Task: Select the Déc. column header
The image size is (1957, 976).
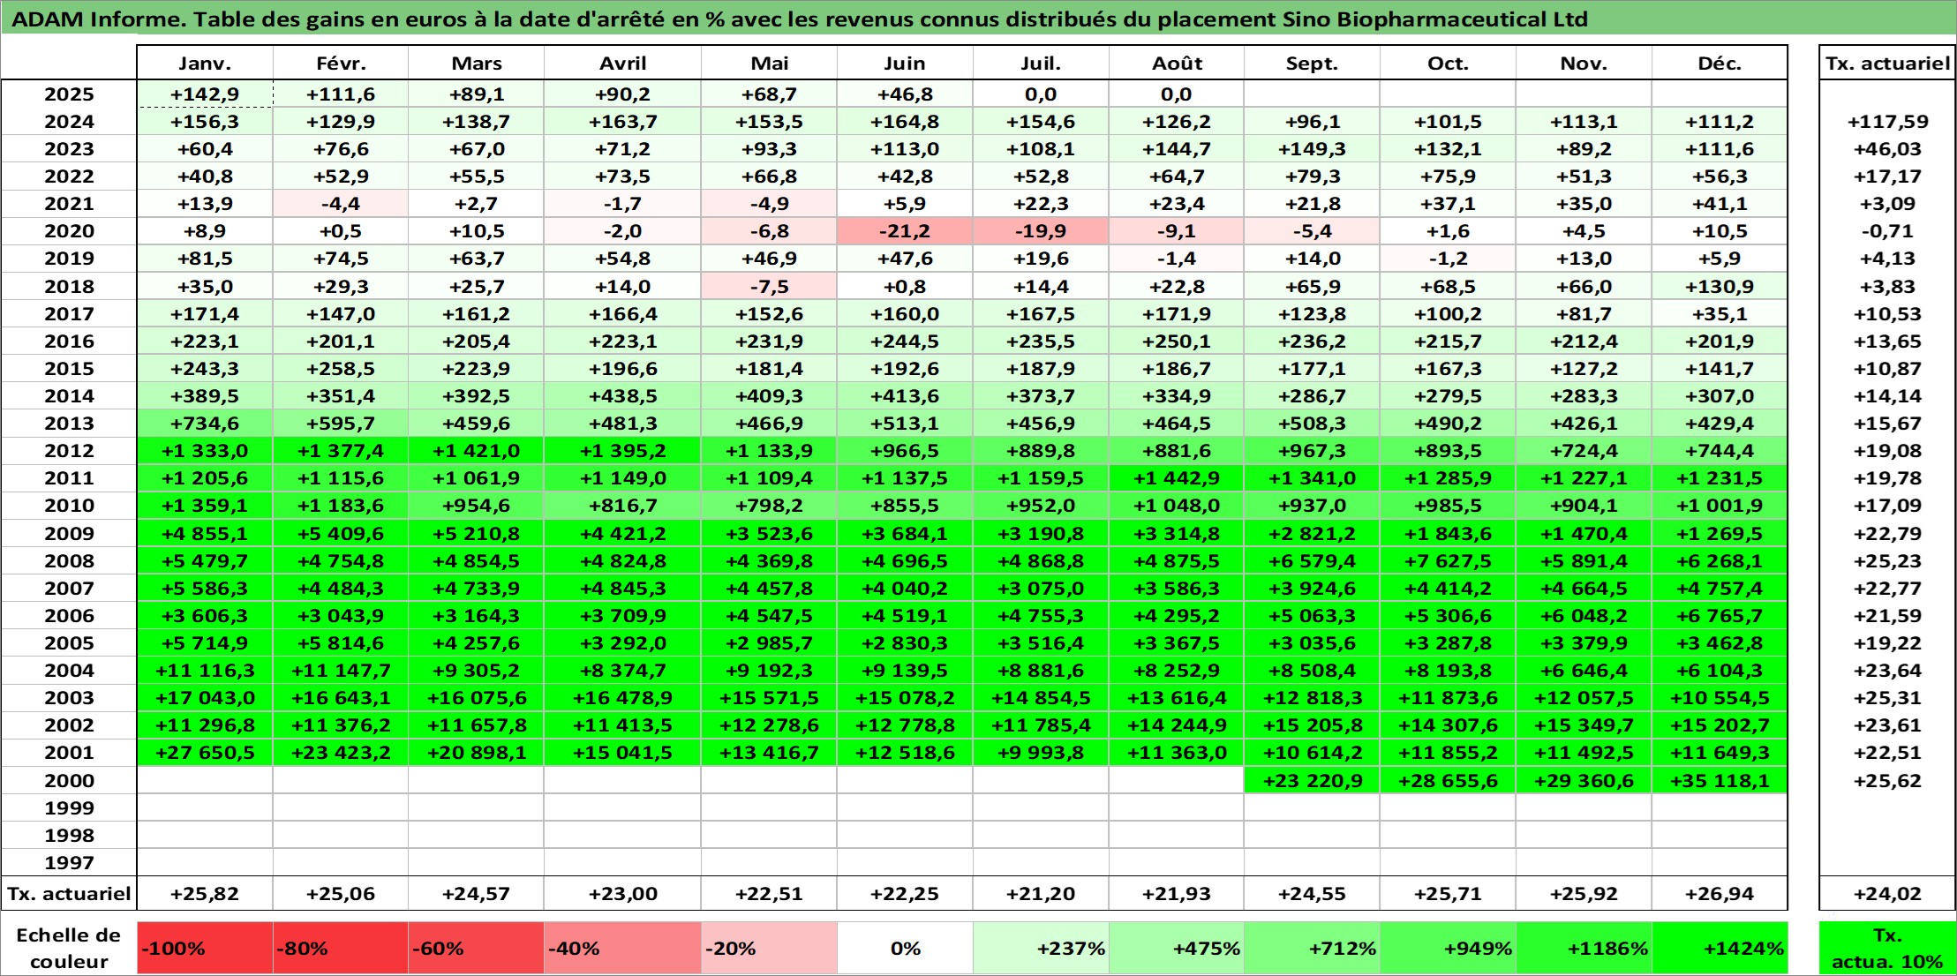Action: pyautogui.click(x=1720, y=63)
